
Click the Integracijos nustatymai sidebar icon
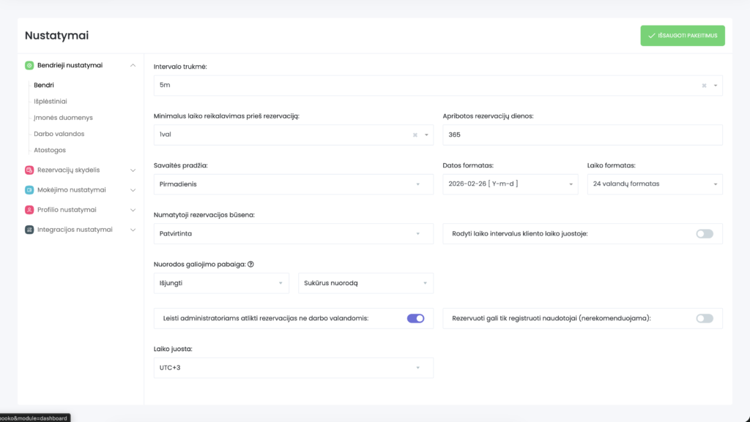[x=29, y=230]
